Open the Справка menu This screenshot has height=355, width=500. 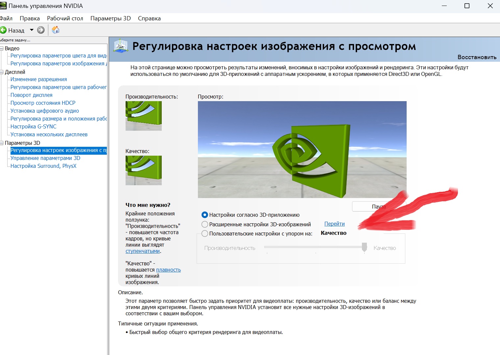149,18
